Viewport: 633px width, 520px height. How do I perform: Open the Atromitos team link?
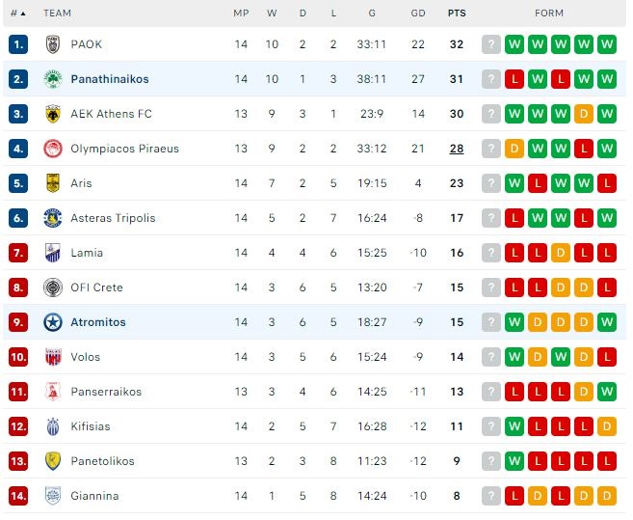pyautogui.click(x=98, y=322)
